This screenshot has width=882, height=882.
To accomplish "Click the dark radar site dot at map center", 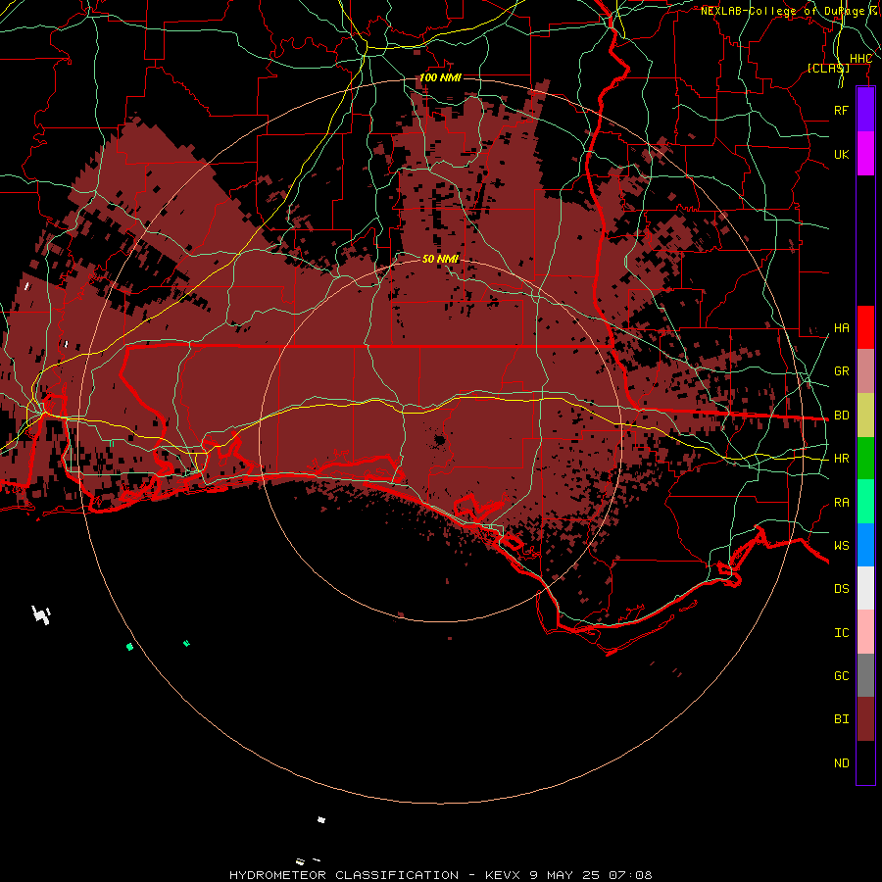I will click(440, 440).
